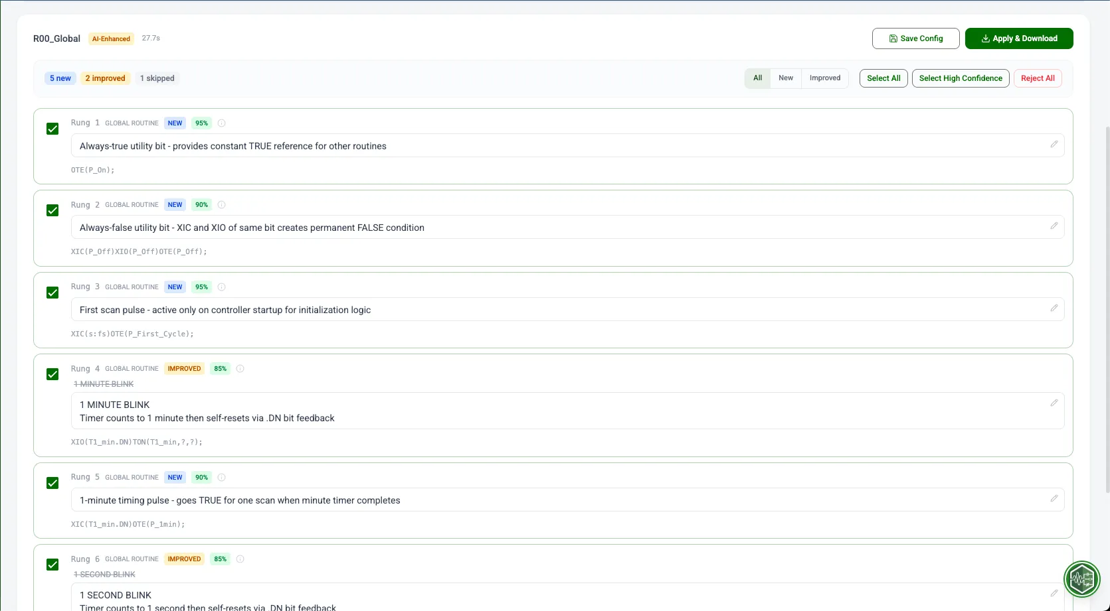Open the info icon beside Rung 2 90%
Viewport: 1110px width, 611px height.
tap(222, 205)
